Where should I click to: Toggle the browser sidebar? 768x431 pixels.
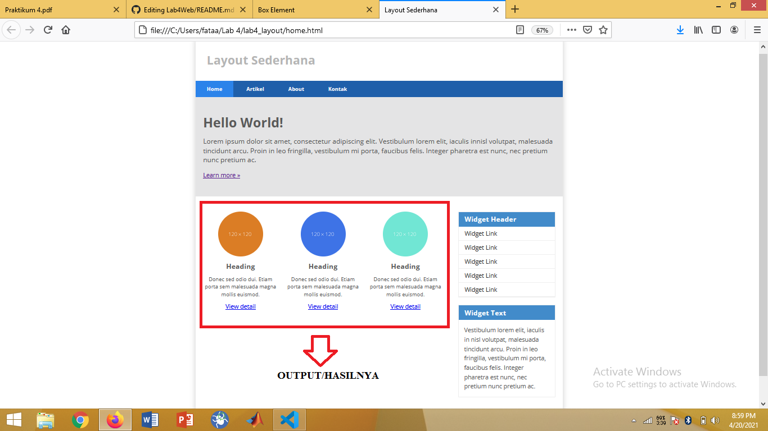[x=716, y=30]
